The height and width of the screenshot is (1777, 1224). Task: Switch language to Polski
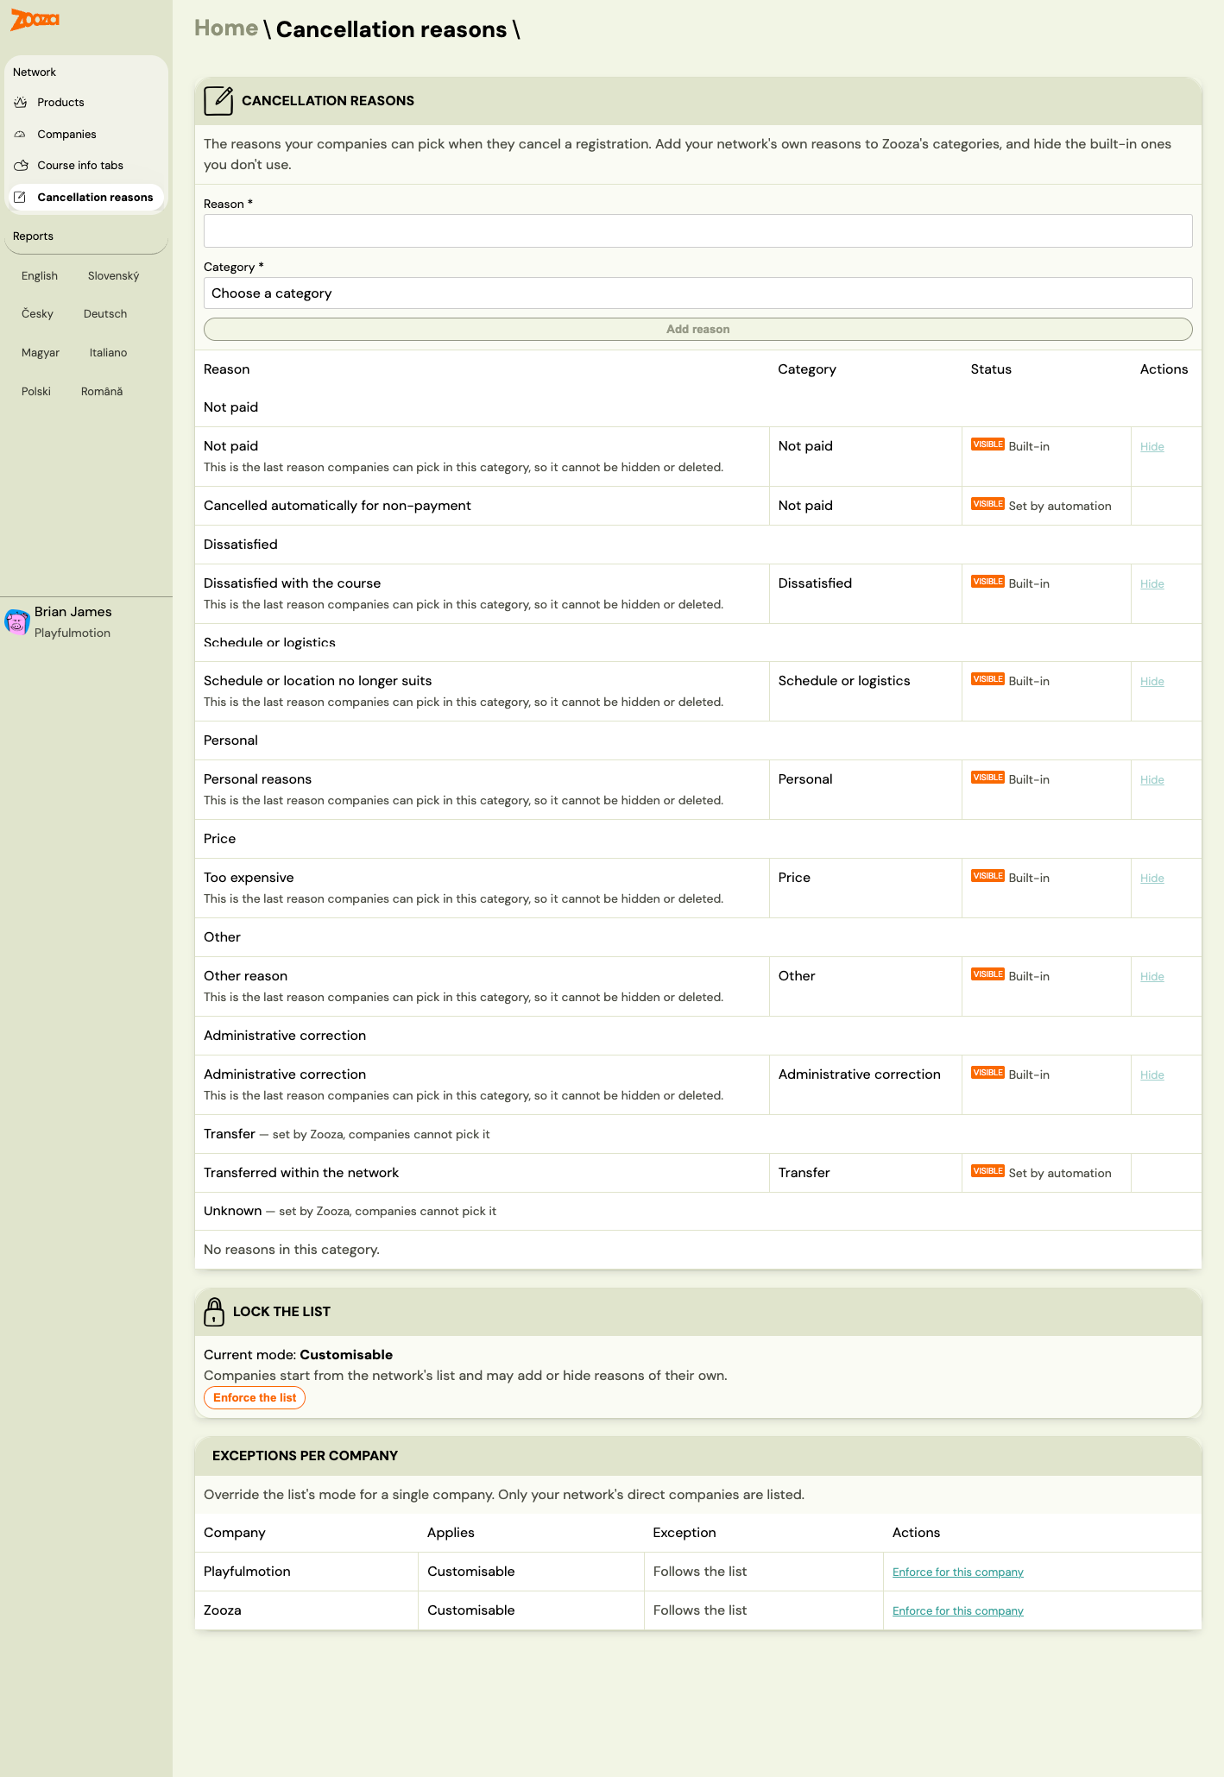coord(36,391)
